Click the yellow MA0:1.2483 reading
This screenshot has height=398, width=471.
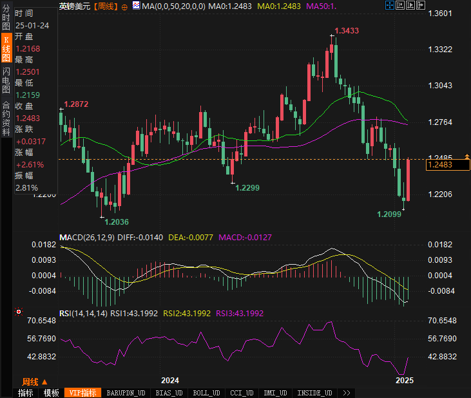click(279, 6)
